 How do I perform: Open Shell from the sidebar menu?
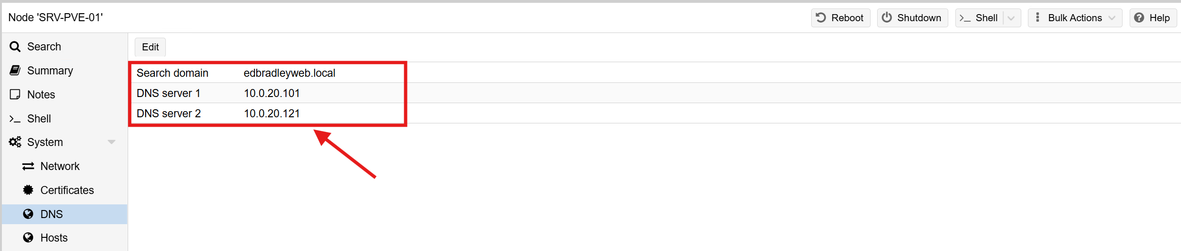coord(39,119)
